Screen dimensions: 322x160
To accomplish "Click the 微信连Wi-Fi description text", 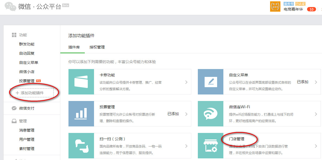I will click(261, 118).
